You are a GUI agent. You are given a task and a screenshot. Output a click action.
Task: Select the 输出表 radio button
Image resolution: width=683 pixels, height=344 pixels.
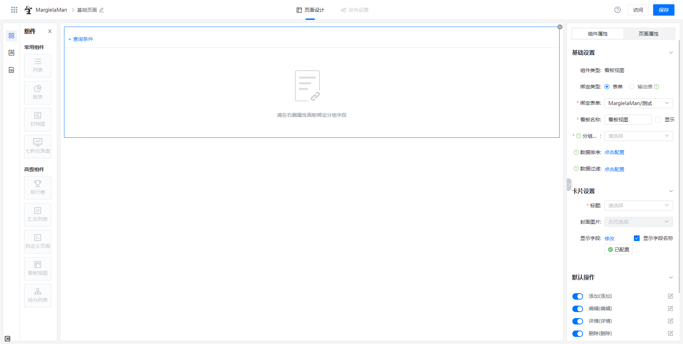(632, 87)
